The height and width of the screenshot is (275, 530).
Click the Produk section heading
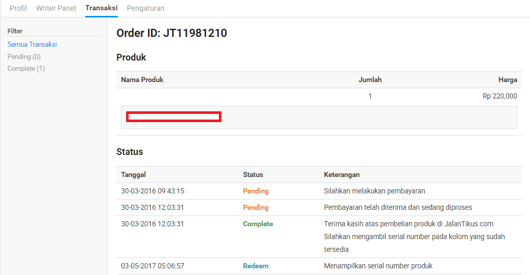(x=131, y=57)
